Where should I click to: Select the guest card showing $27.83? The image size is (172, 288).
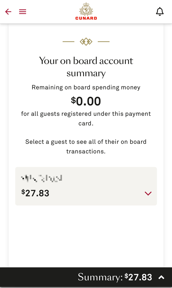pos(86,186)
